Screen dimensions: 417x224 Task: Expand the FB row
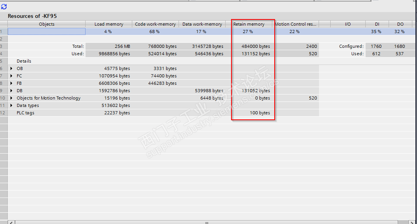(x=11, y=84)
